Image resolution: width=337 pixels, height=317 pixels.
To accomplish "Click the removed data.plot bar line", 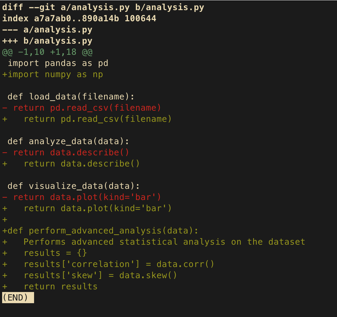I will 82,197.
